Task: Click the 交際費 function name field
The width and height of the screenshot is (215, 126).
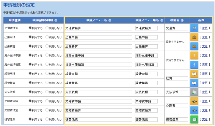Action: [177, 106]
